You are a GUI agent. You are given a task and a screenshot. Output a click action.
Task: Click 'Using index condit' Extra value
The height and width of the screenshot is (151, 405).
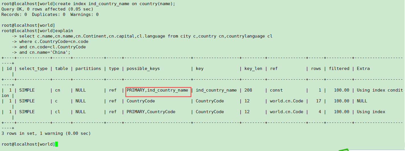click(x=380, y=90)
